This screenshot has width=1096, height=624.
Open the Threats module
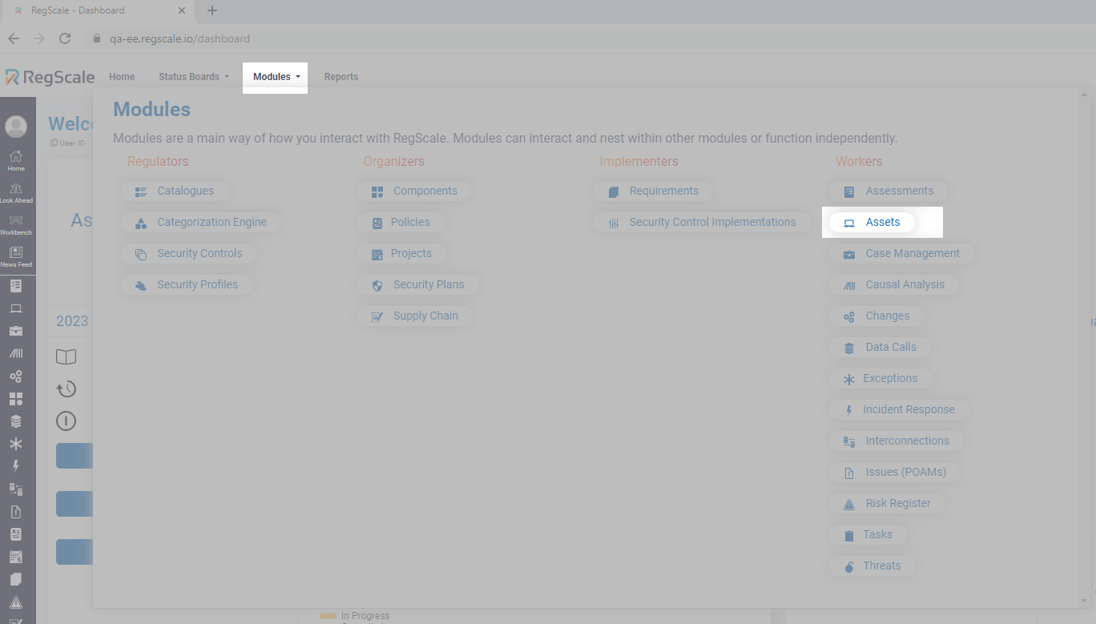point(872,566)
